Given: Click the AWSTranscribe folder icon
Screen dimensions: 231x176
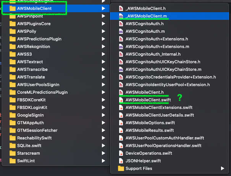Looking at the screenshot, I should pos(13,69).
